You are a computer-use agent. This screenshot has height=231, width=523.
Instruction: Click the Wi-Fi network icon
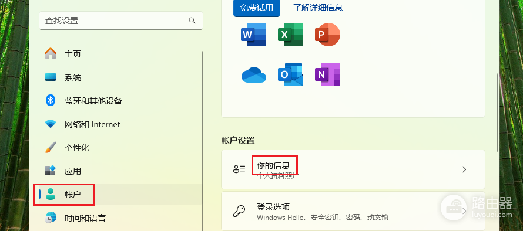coord(51,124)
